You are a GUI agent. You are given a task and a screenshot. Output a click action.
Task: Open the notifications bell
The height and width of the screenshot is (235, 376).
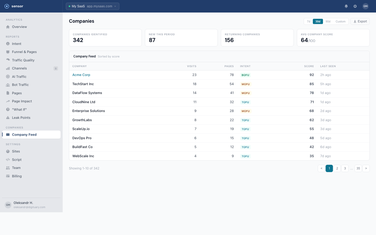point(346,6)
